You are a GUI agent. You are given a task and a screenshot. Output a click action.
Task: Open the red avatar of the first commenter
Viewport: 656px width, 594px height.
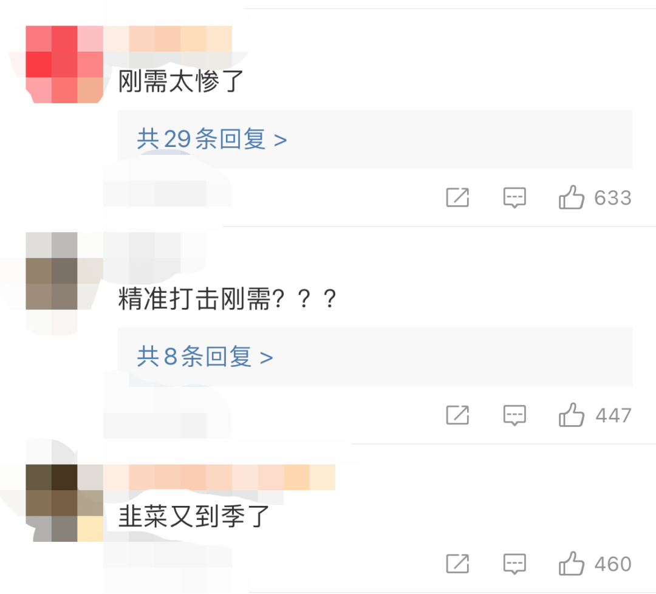point(64,64)
